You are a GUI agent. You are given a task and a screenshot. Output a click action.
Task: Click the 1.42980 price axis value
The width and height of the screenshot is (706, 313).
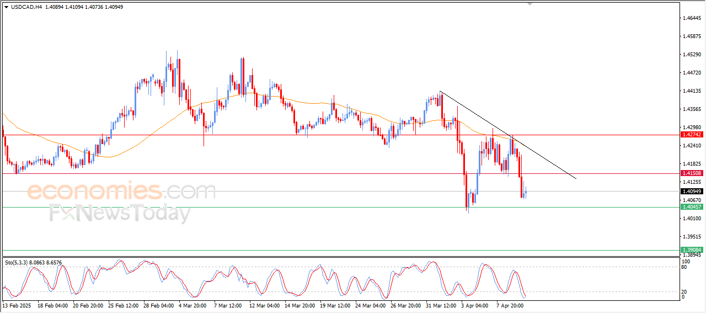pyautogui.click(x=692, y=128)
